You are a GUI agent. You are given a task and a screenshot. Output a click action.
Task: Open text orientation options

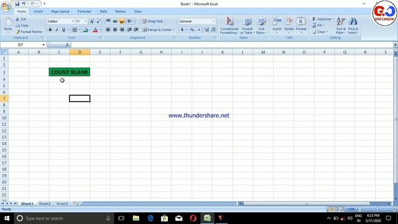[131, 21]
